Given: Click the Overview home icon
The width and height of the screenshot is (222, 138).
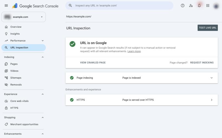Looking at the screenshot, I should [6, 27].
